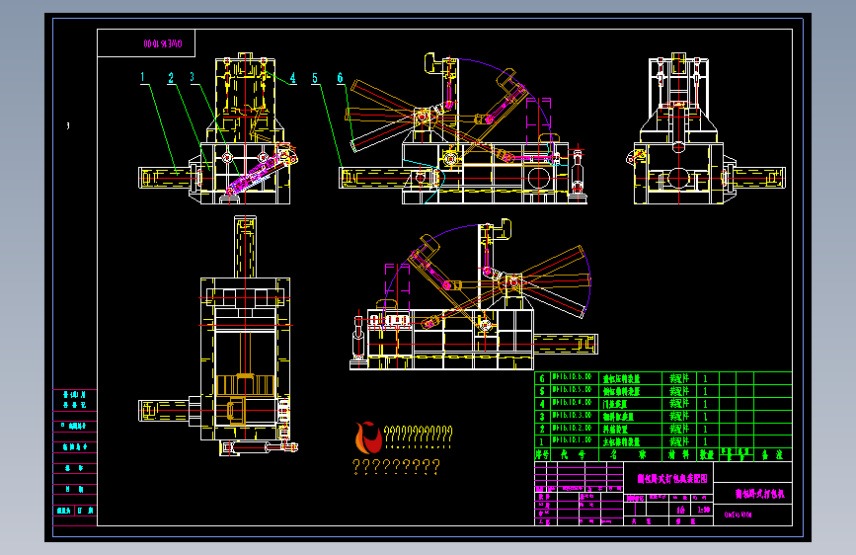This screenshot has width=856, height=555.
Task: Select callout number 5 near the center view
Action: tap(315, 78)
